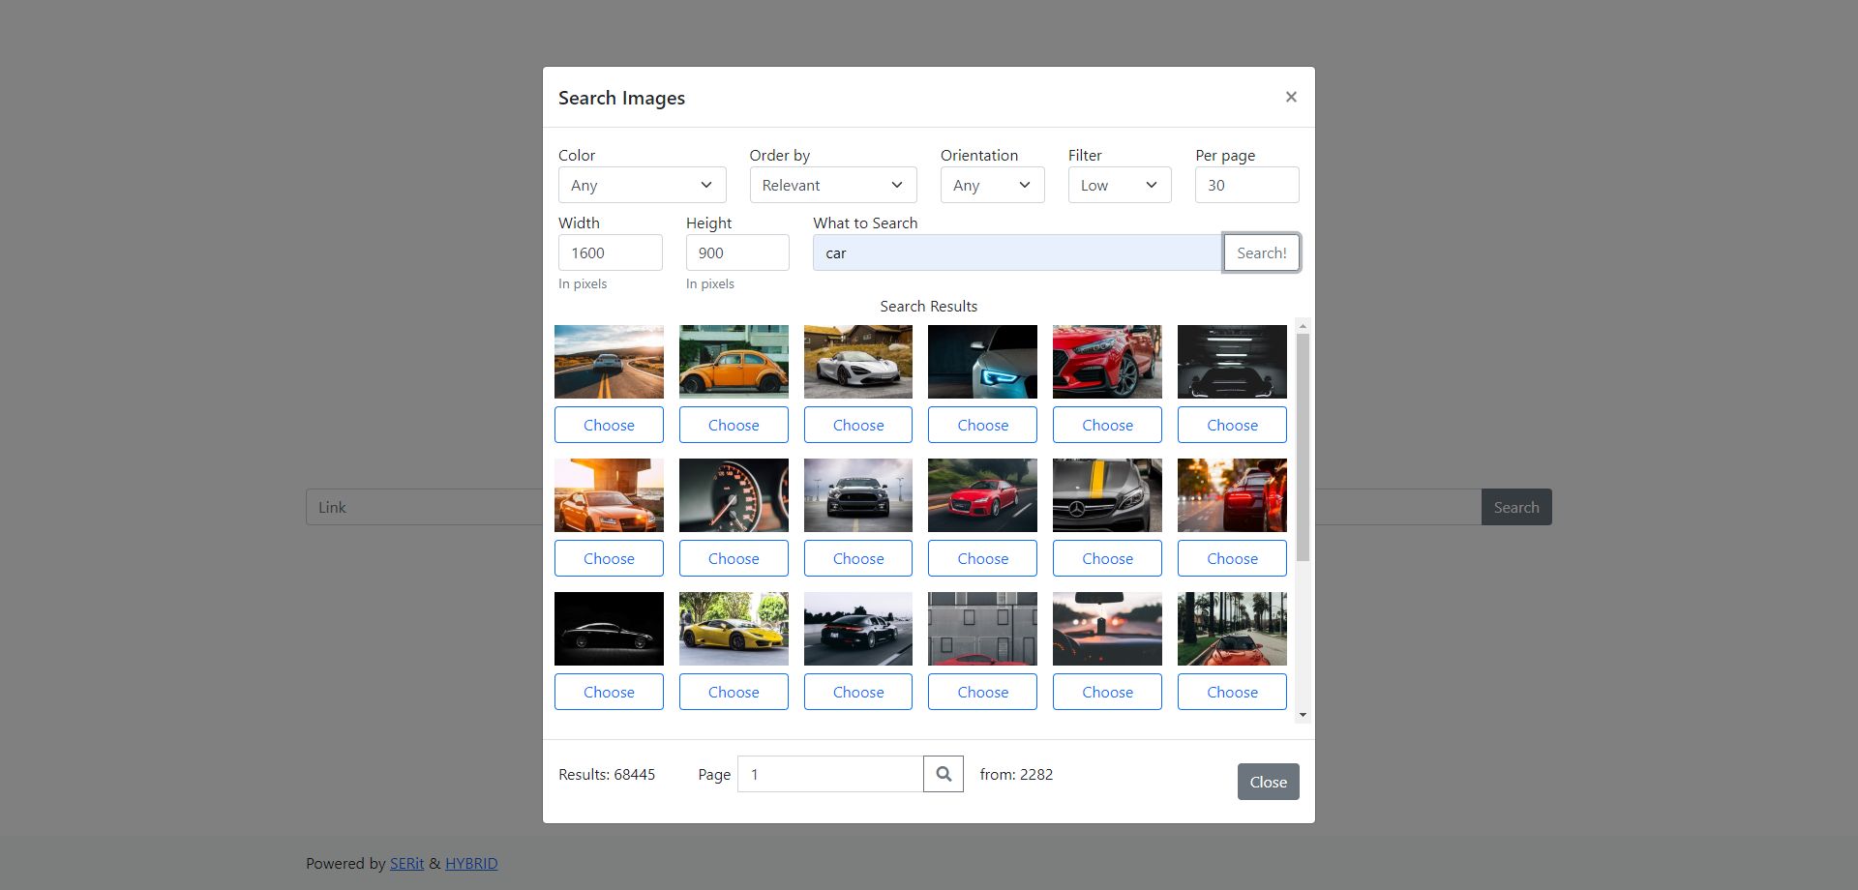Screen dimensions: 1858x890
Task: Click Choose under the red Audi image
Action: (x=982, y=558)
